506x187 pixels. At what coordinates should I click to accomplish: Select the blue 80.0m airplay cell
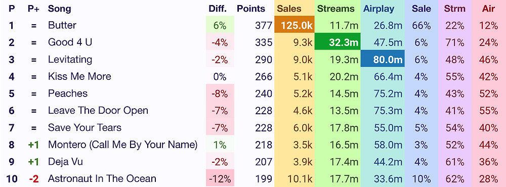[x=383, y=59]
